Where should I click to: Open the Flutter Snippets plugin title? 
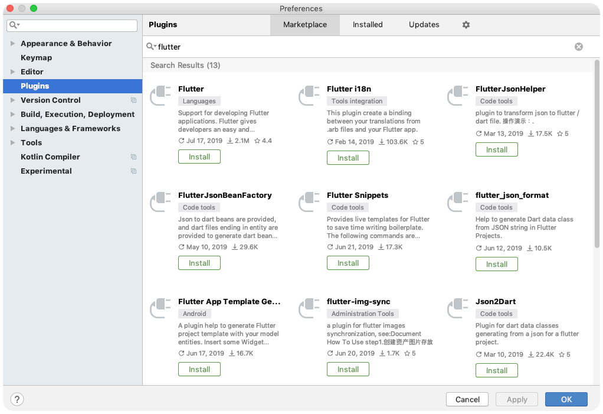[358, 195]
